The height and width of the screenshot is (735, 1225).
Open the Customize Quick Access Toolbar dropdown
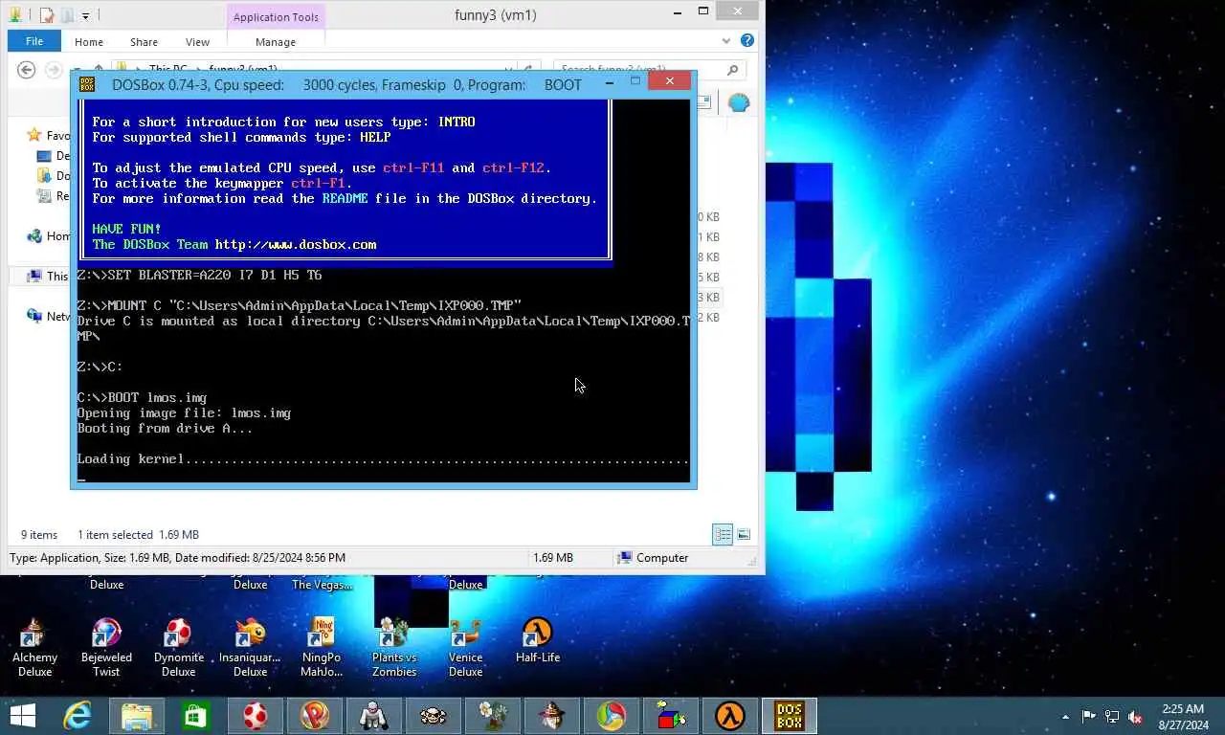[x=85, y=16]
